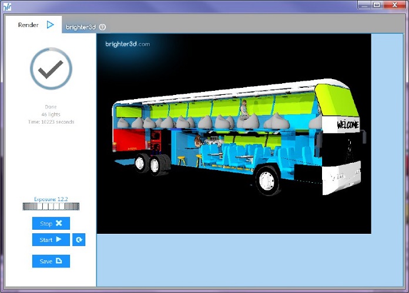Click the play arrow on Render tab
This screenshot has width=409, height=293.
pos(51,25)
